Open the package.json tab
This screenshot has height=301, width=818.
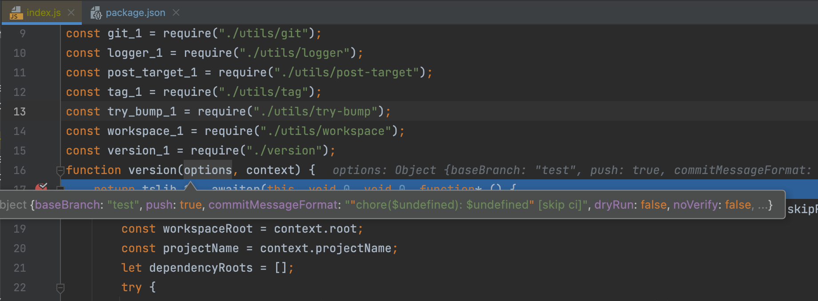click(x=135, y=12)
